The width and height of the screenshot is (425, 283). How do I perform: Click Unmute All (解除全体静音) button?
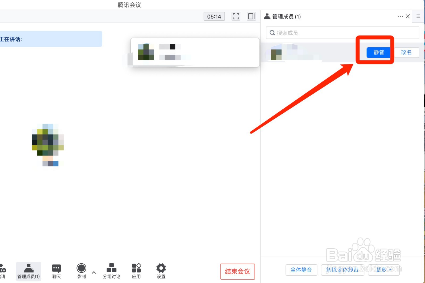(342, 270)
